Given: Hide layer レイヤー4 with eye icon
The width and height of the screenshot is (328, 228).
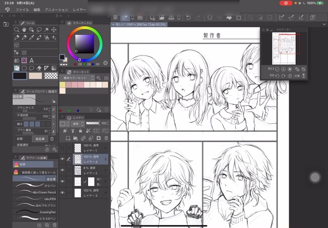Looking at the screenshot, I should tap(63, 159).
